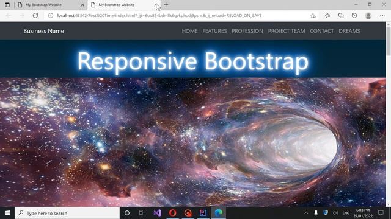Launch Visual Studio from taskbar
This screenshot has height=219, width=391.
pyautogui.click(x=158, y=213)
